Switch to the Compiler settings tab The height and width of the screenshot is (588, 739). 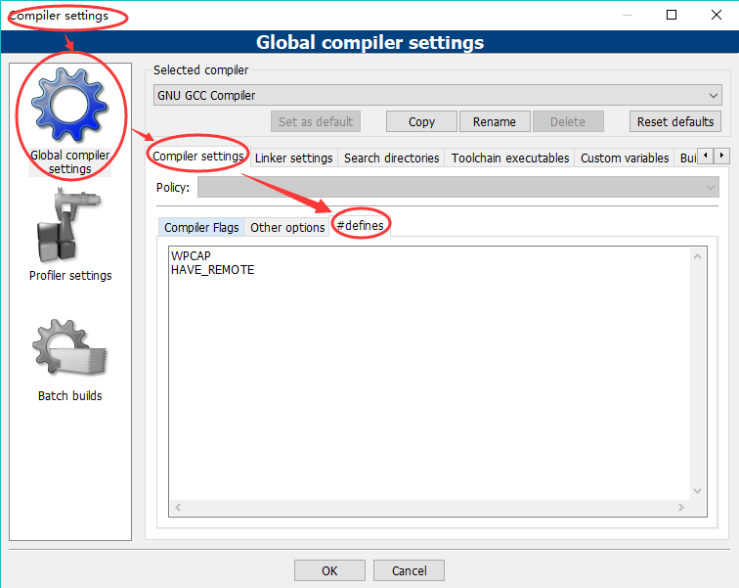197,157
